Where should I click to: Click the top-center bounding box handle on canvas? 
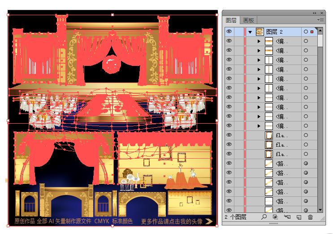coord(112,15)
